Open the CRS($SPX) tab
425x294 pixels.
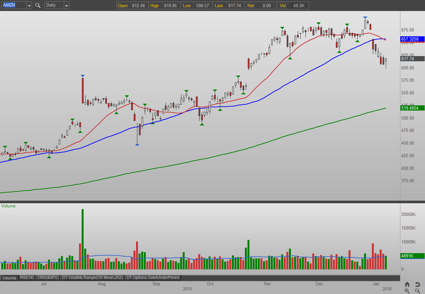pos(48,277)
